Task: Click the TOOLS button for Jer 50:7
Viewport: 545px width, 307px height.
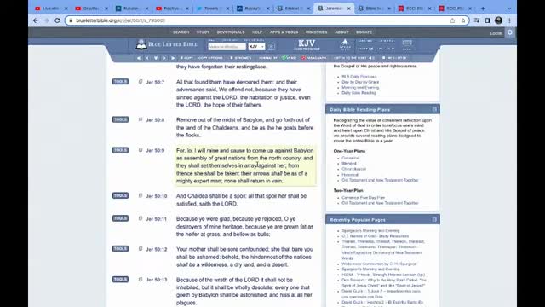Action: click(120, 82)
